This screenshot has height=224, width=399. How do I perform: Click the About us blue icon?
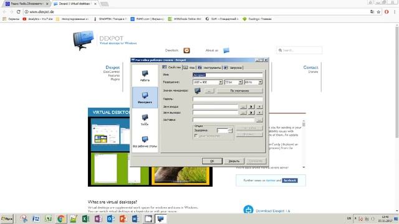pyautogui.click(x=226, y=50)
